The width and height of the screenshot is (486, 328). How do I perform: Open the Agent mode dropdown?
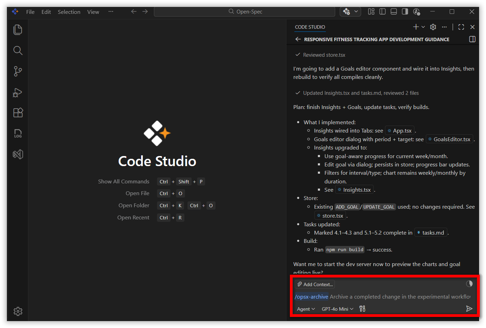(x=306, y=309)
